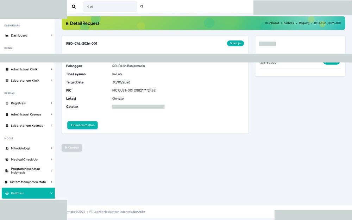Image resolution: width=352 pixels, height=220 pixels.
Task: Open Laboratorium Kesmas menu
Action: [28, 126]
